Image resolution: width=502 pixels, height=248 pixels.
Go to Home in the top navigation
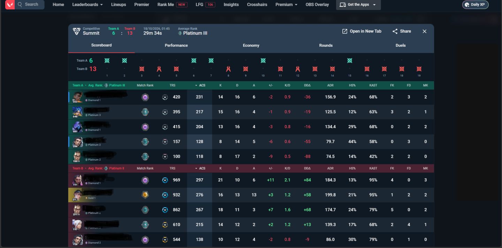[x=58, y=5]
